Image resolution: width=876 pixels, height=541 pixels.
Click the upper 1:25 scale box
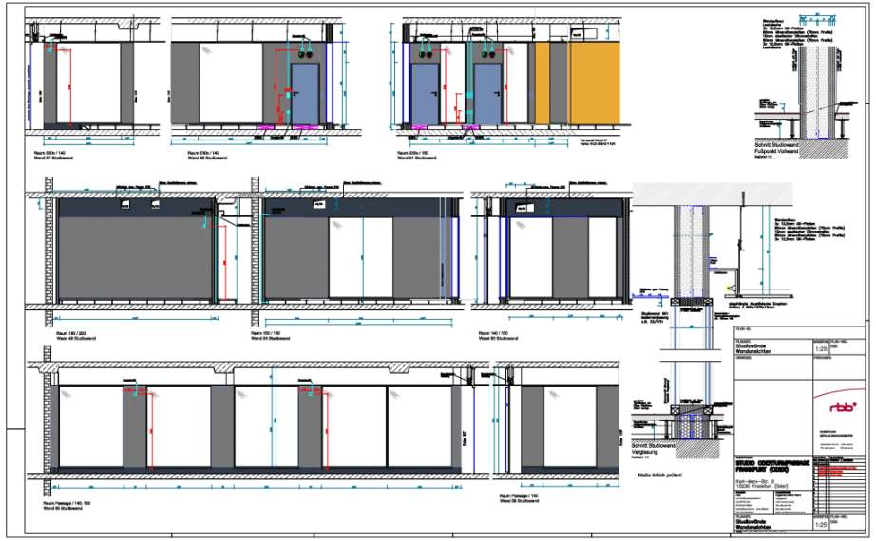[x=819, y=348]
